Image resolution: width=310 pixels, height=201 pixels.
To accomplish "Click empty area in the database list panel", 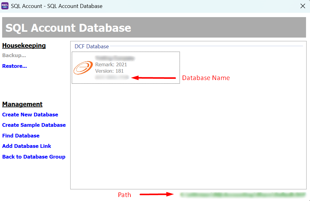I will click(x=188, y=137).
